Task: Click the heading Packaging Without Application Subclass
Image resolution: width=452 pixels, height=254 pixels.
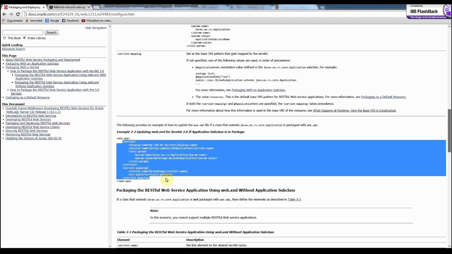Action: [206, 190]
